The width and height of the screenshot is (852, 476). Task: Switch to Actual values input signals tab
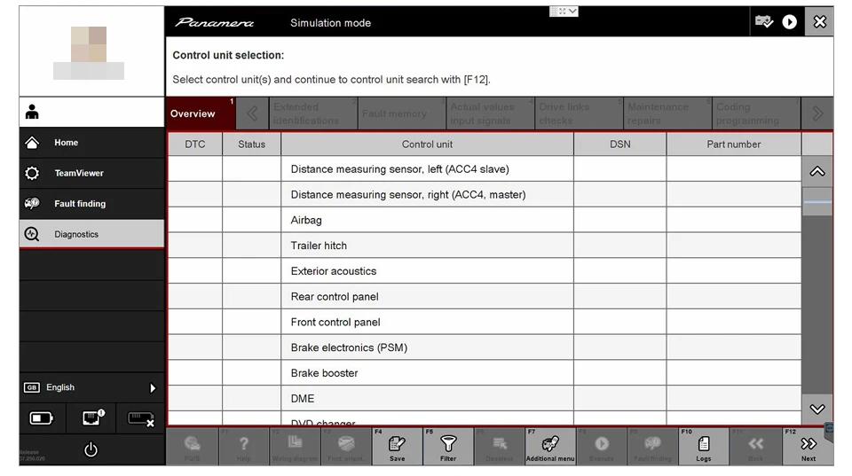tap(491, 113)
